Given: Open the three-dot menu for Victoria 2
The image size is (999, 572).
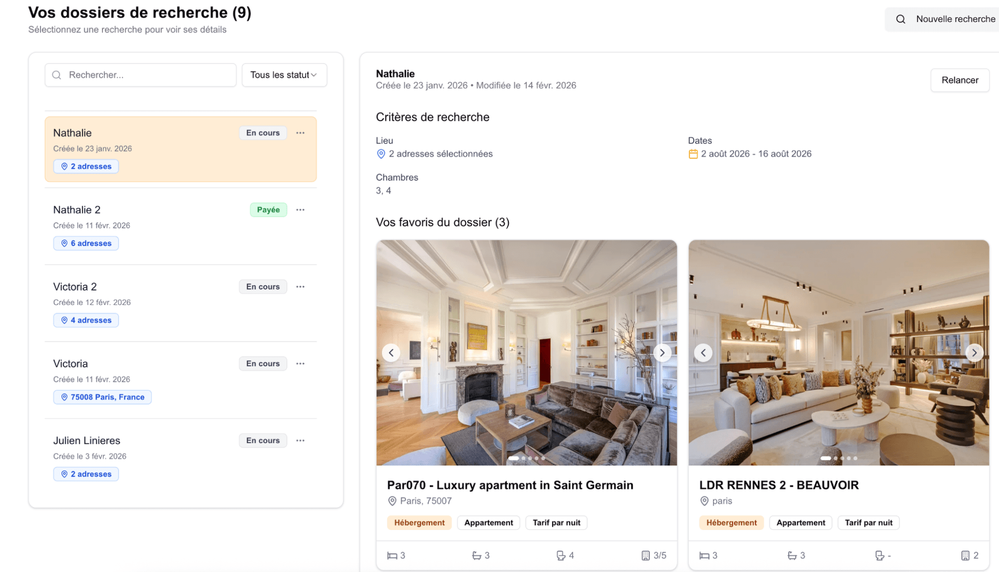Looking at the screenshot, I should click(x=300, y=287).
